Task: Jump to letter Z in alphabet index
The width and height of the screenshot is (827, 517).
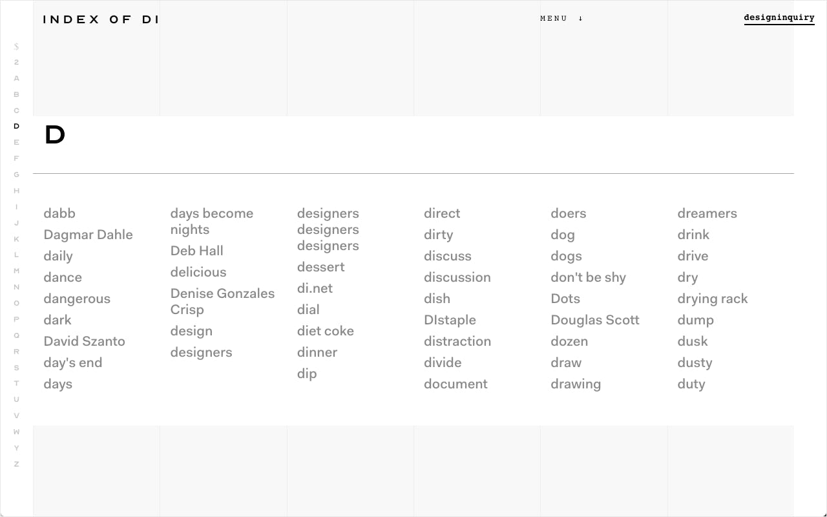Action: pos(17,464)
